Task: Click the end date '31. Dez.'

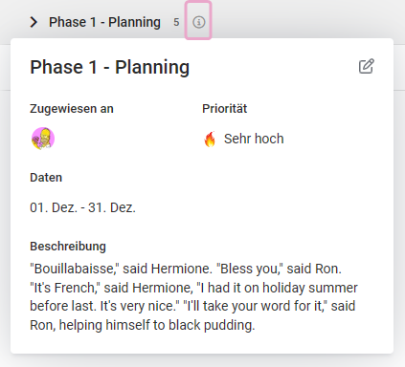Action: click(x=112, y=207)
